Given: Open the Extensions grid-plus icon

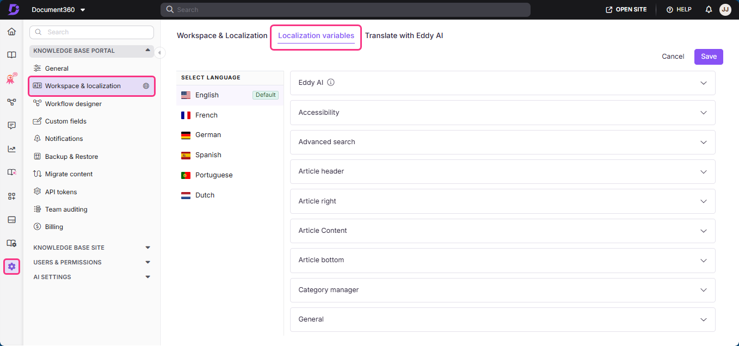Looking at the screenshot, I should (11, 196).
